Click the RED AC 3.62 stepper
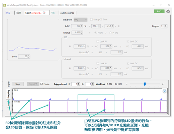Screen dimensions: 174x134 click(111, 46)
